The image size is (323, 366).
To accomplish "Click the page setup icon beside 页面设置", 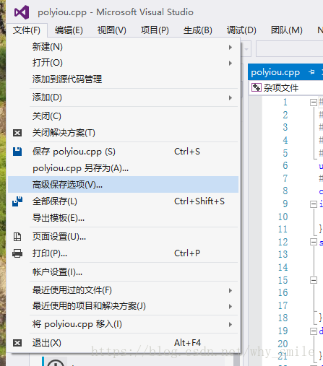I will pyautogui.click(x=17, y=237).
